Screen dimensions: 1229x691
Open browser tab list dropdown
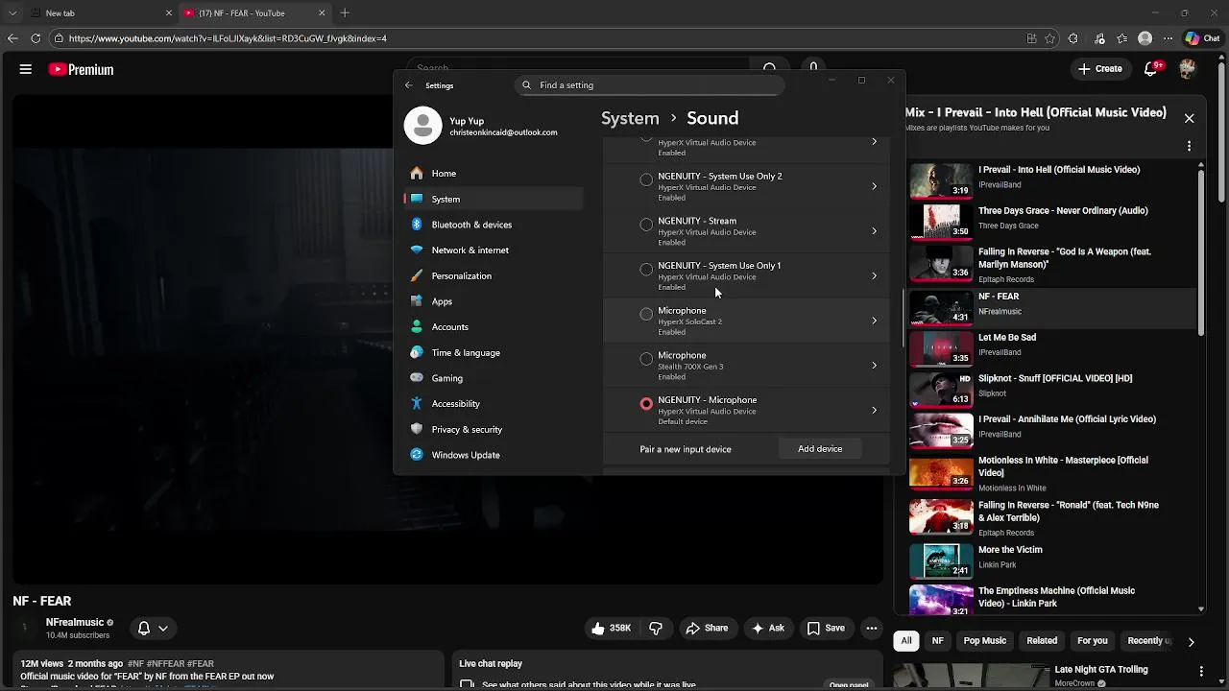pos(12,12)
